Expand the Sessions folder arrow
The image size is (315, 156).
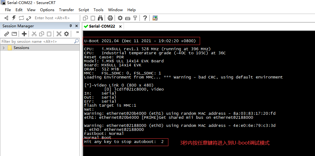3,48
